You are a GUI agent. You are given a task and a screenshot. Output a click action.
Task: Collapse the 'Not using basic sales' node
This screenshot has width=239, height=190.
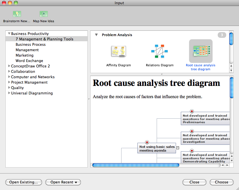pos(178,148)
